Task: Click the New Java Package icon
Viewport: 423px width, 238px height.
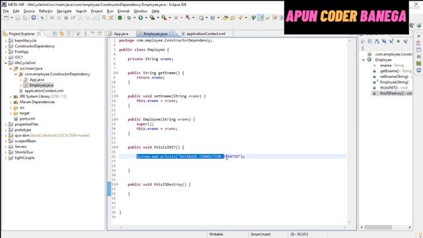Action: click(x=201, y=18)
